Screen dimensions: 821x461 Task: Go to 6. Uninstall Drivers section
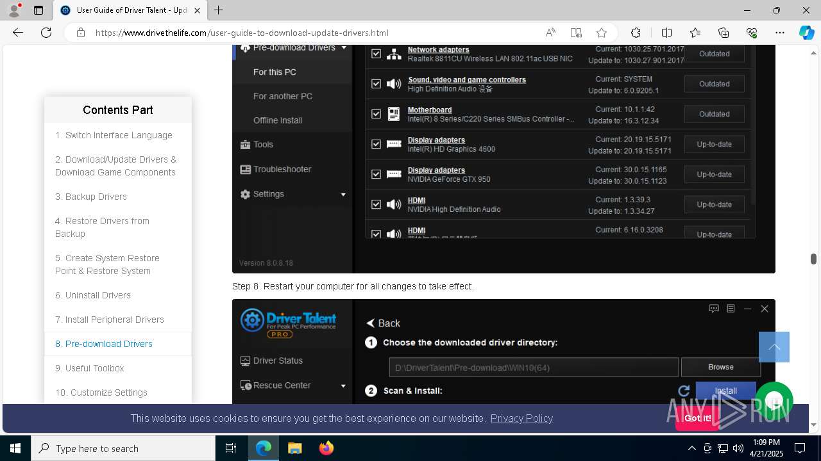click(x=93, y=295)
